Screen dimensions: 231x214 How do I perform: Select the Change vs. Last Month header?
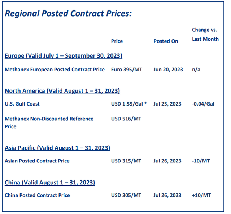[205, 35]
